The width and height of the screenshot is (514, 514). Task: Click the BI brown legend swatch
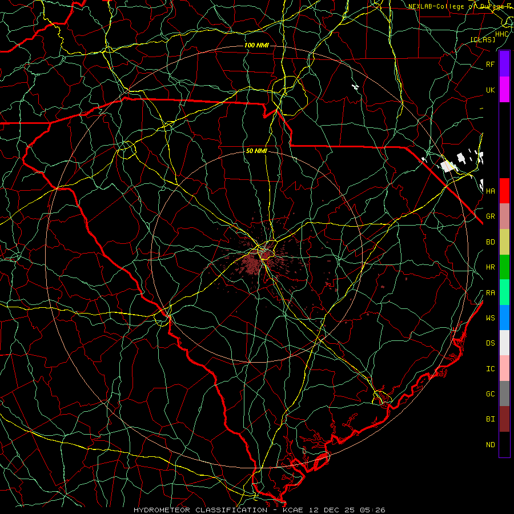[x=504, y=419]
